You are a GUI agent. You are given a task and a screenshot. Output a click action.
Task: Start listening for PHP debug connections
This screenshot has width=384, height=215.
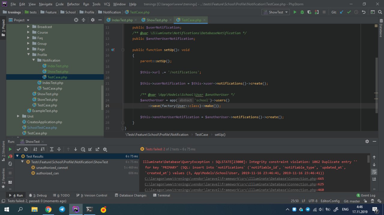click(316, 12)
